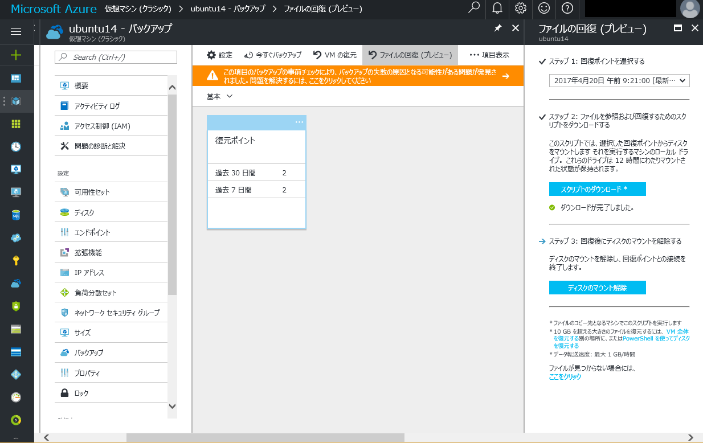
Task: Collapse the sidebar via the hamburger menu
Action: [x=15, y=31]
